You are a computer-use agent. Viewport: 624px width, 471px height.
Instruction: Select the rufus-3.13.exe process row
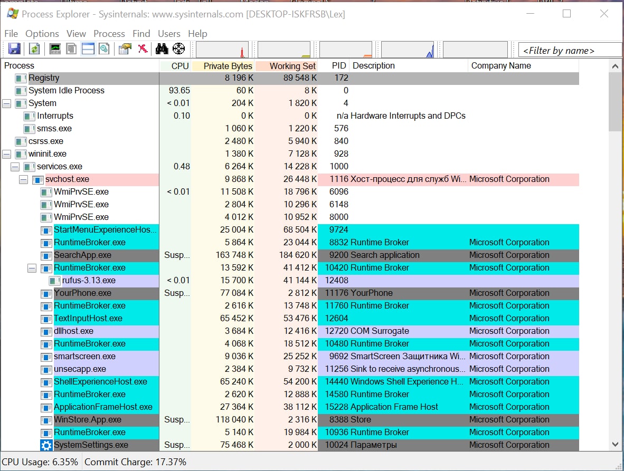click(89, 281)
